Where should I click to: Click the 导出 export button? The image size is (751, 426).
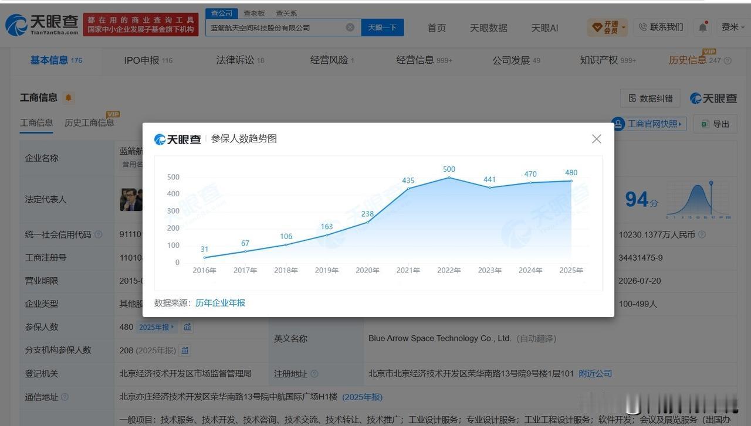(x=715, y=124)
